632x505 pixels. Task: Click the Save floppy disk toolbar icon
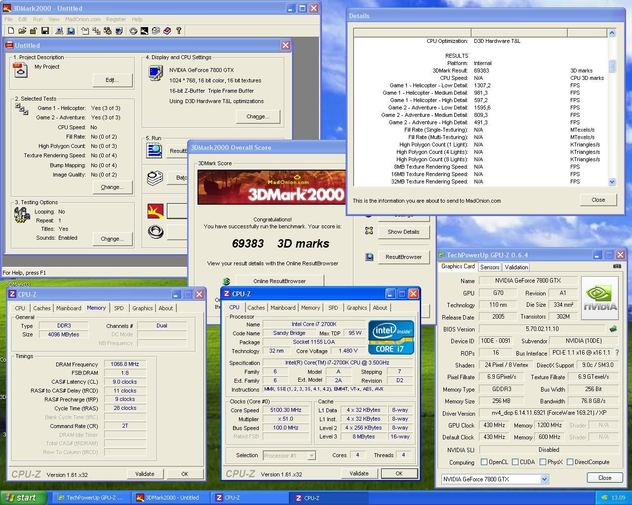point(45,31)
